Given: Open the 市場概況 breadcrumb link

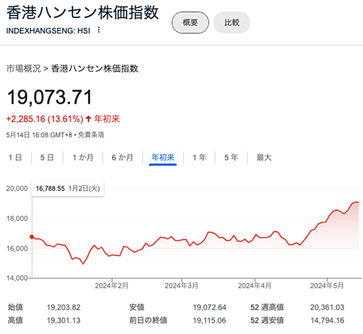Looking at the screenshot, I should pyautogui.click(x=24, y=69).
